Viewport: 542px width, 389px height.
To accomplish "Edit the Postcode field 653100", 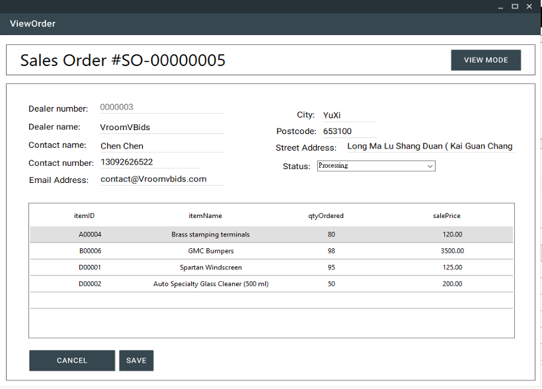I will (x=348, y=131).
